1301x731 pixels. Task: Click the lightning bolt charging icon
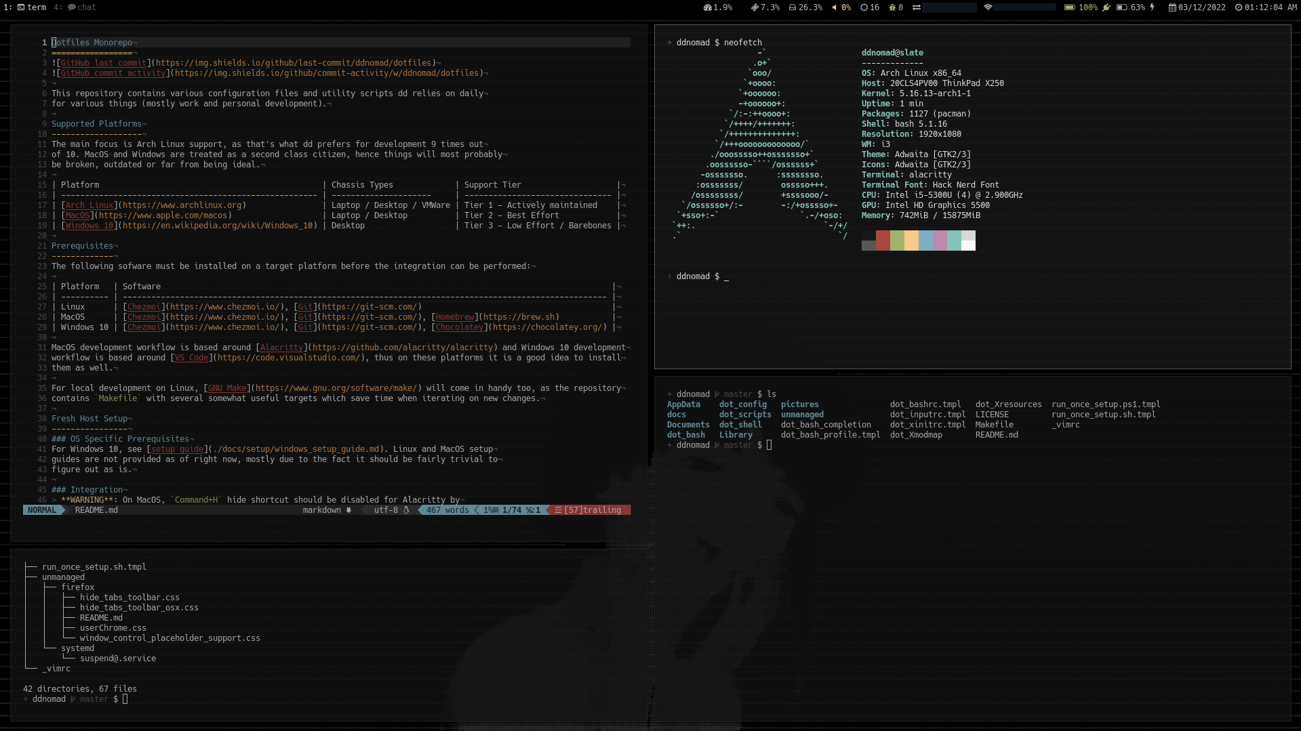(1152, 7)
